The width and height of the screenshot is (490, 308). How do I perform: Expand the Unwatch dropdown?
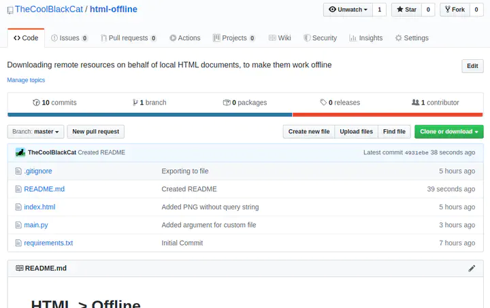[x=348, y=10]
